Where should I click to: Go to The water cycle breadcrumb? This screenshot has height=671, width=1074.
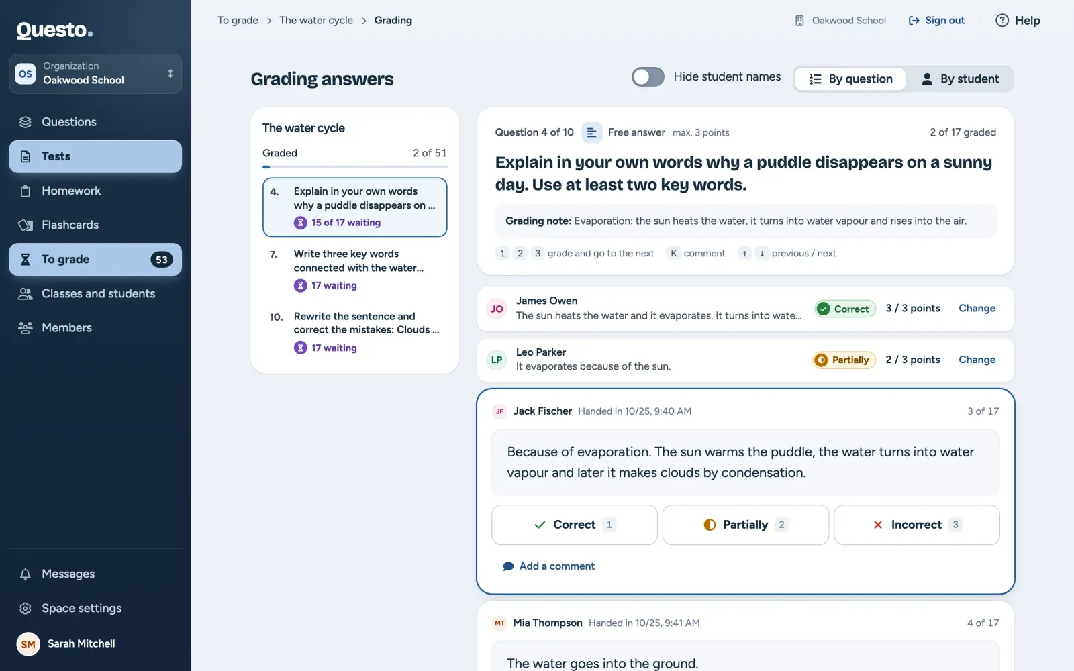click(x=316, y=21)
